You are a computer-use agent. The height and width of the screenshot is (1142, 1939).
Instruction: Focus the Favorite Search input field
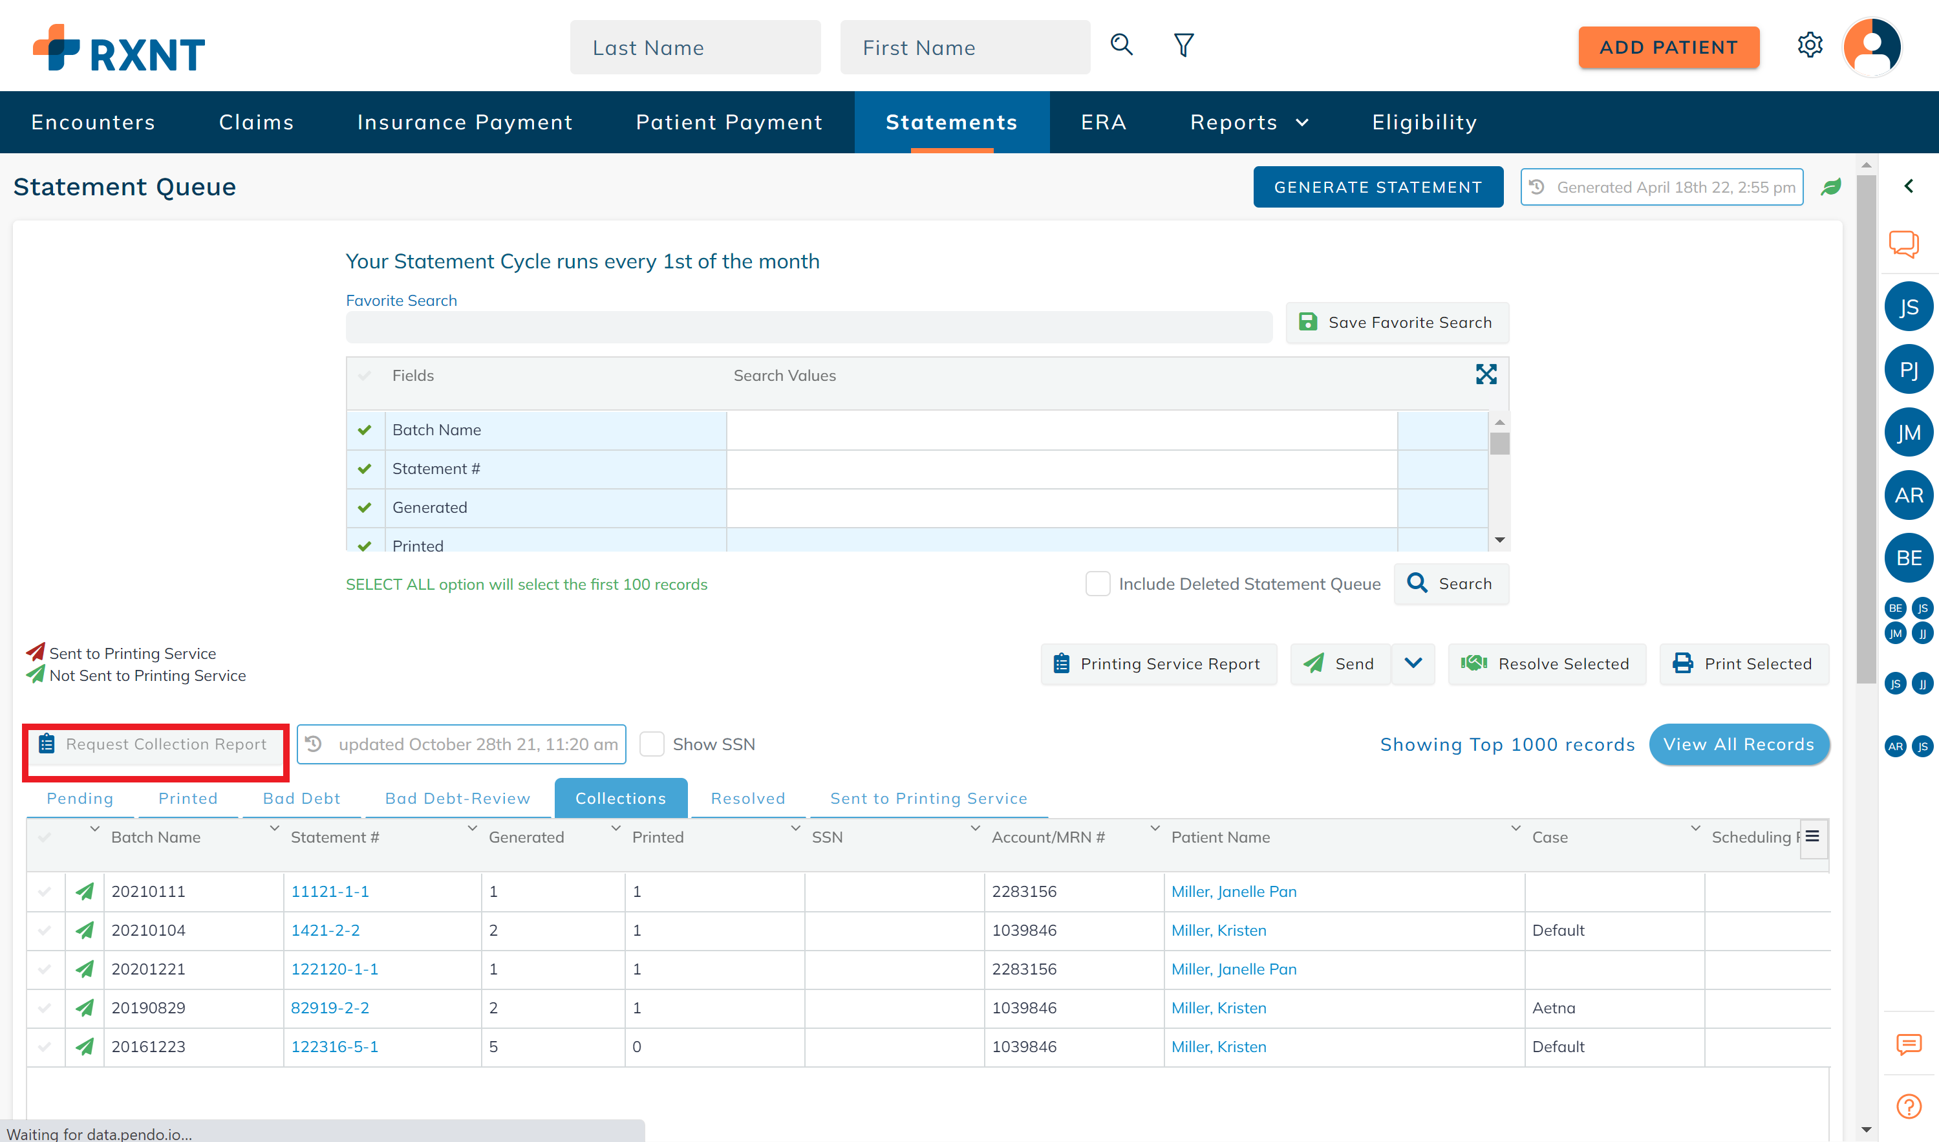click(809, 327)
